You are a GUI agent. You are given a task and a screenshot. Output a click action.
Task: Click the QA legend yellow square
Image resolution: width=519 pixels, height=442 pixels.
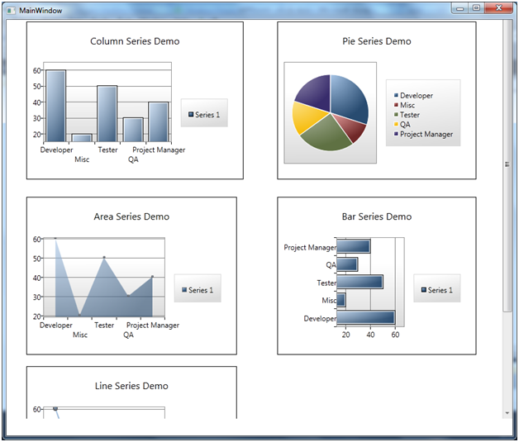(x=396, y=124)
